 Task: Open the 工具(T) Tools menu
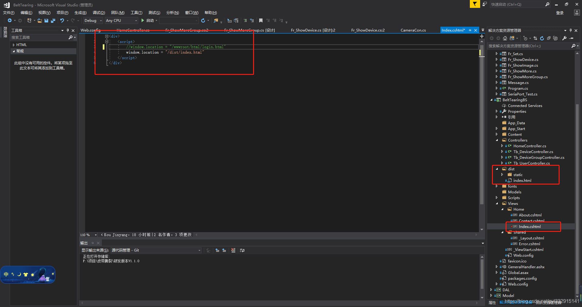(136, 13)
